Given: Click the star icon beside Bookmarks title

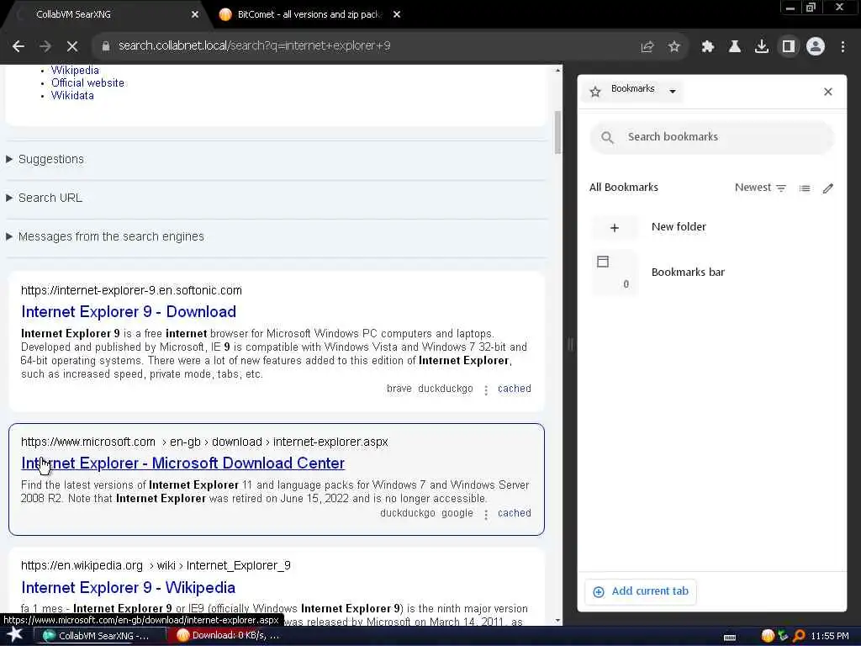Looking at the screenshot, I should coord(595,92).
